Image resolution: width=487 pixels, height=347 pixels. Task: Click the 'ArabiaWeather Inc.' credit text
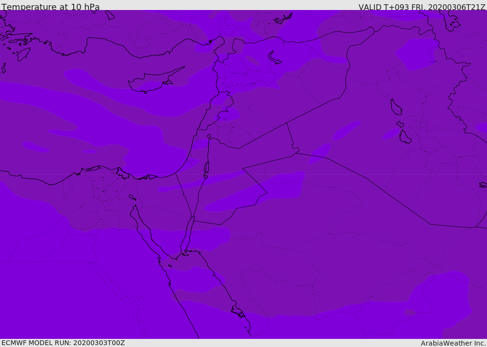click(x=454, y=343)
